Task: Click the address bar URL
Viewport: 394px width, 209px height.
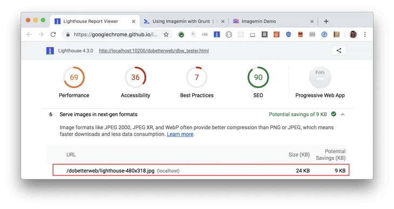Action: pyautogui.click(x=116, y=35)
